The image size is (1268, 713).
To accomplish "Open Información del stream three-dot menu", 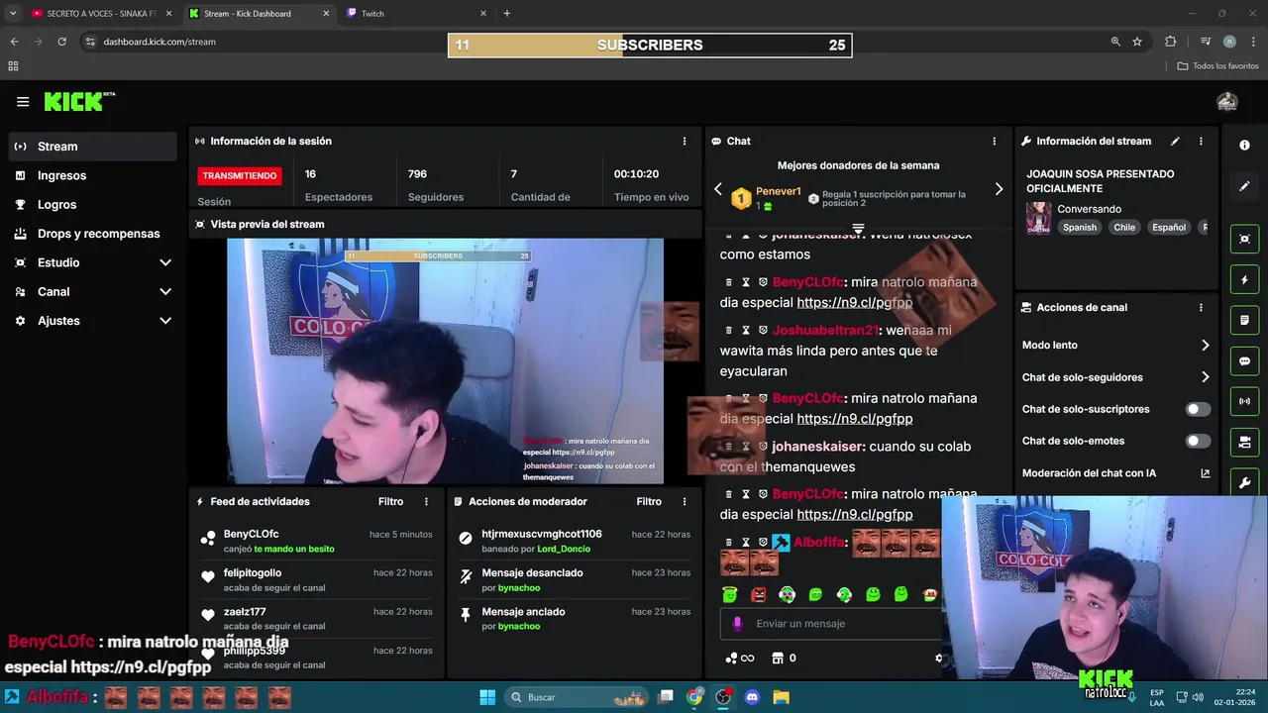I will point(1201,141).
